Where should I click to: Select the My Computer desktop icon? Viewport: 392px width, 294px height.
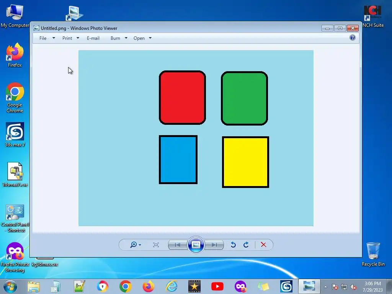(x=15, y=16)
